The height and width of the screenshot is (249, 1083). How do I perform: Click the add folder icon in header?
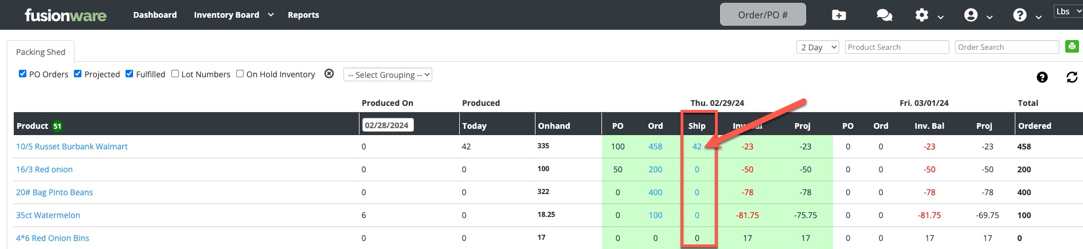[x=839, y=15]
